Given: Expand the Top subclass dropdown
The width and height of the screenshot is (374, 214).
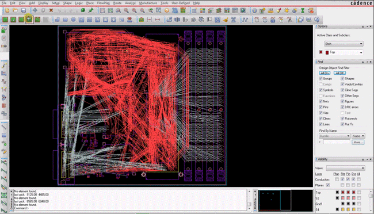Looking at the screenshot, I should 344,52.
